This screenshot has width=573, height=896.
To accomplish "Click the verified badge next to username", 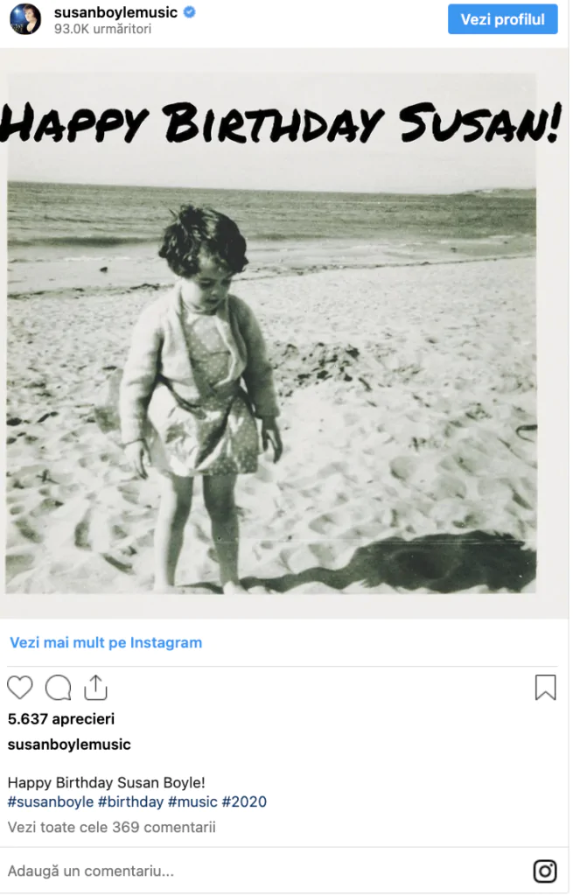I will point(190,12).
